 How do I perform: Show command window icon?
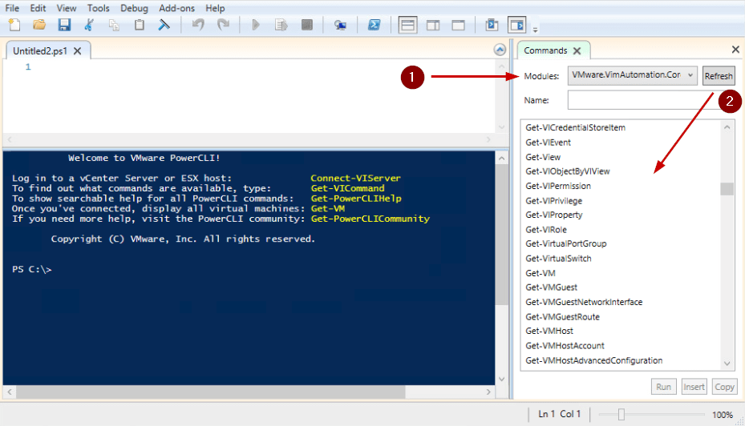(x=492, y=25)
